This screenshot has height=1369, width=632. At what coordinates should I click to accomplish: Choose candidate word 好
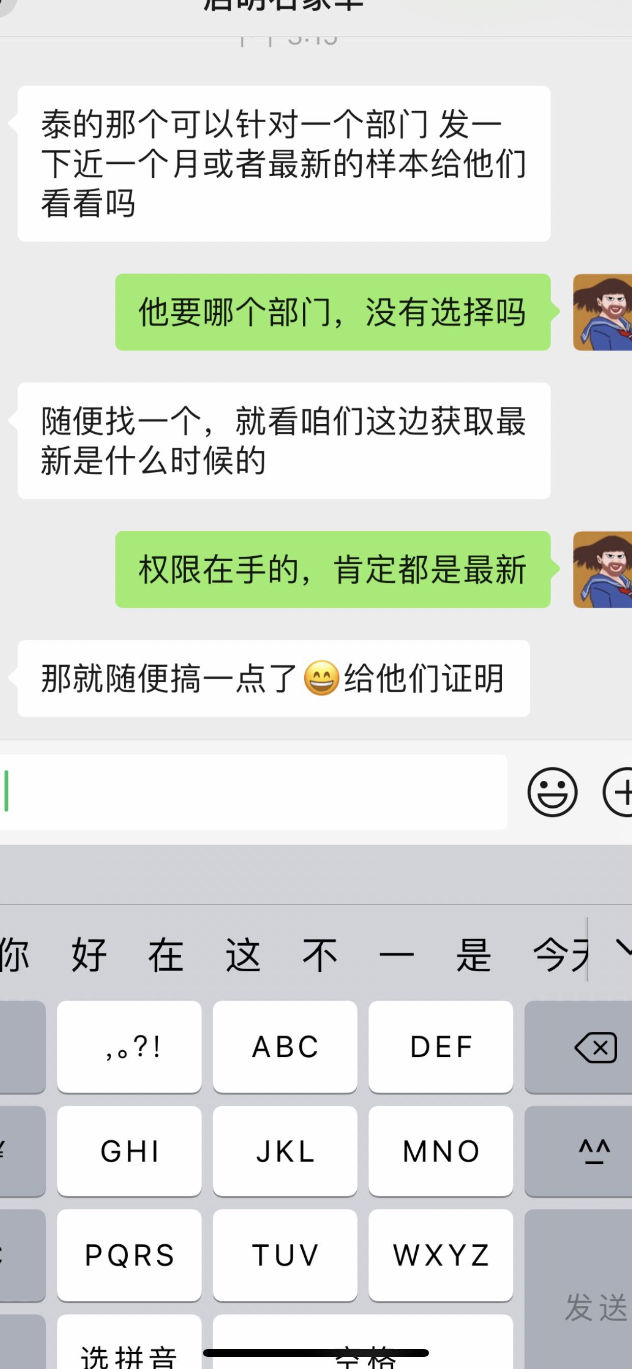[89, 955]
